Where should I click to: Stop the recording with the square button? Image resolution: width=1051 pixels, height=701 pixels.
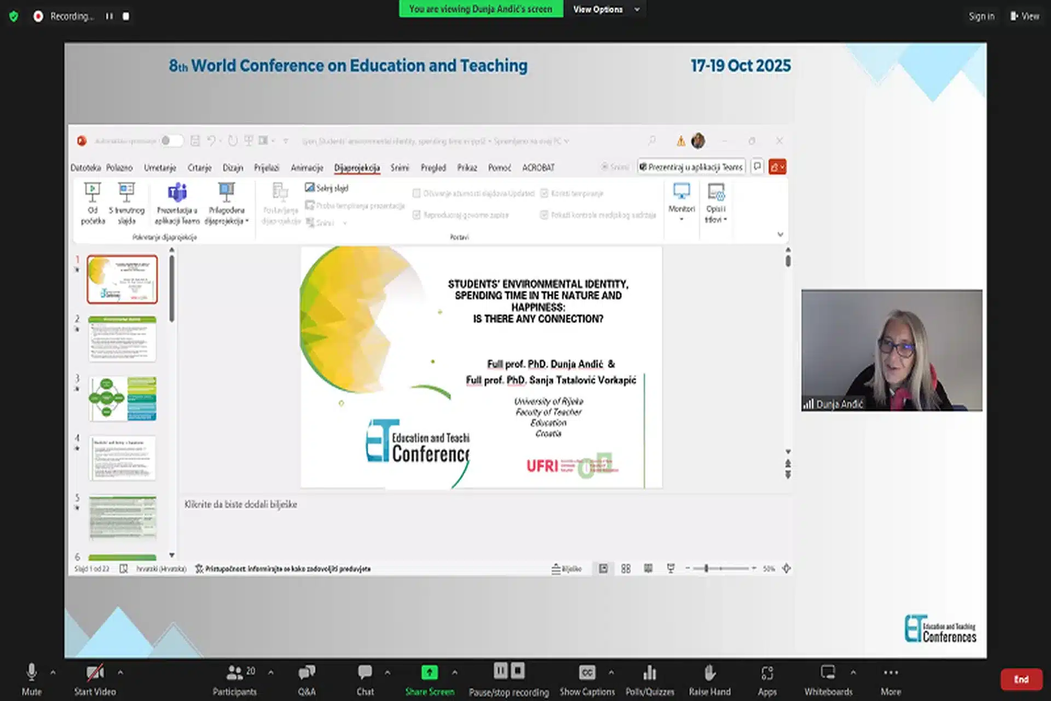coord(126,16)
